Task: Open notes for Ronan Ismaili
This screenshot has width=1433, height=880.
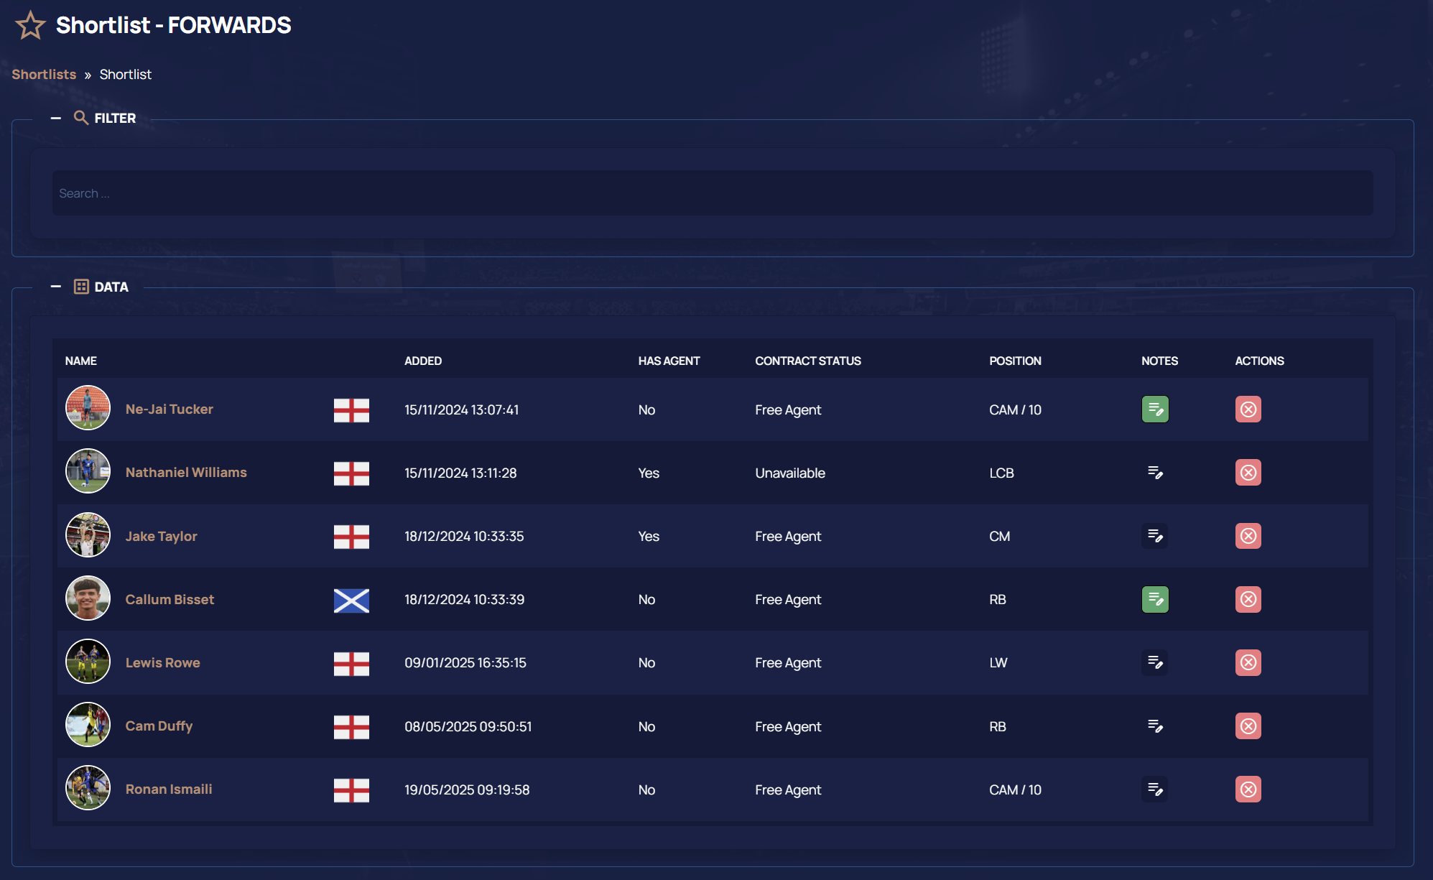Action: click(1154, 789)
